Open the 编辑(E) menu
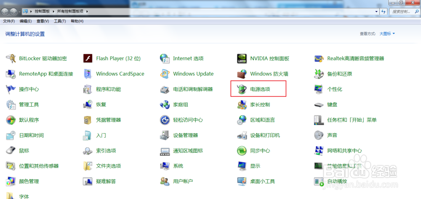421x199 pixels. tap(26, 21)
